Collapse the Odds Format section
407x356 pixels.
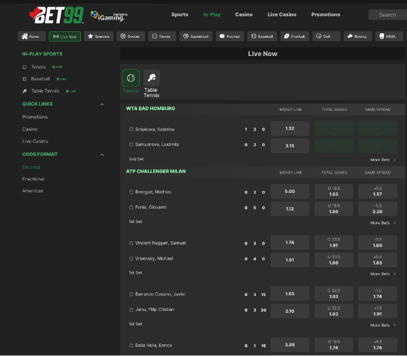(x=102, y=155)
